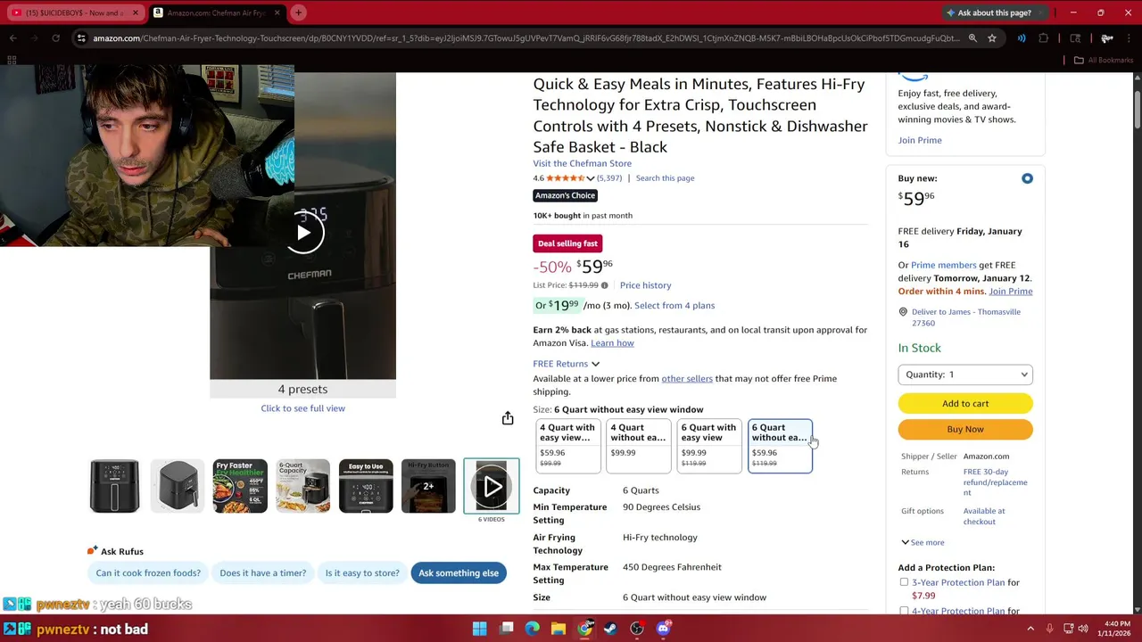Show hidden system tray icons

1030,629
